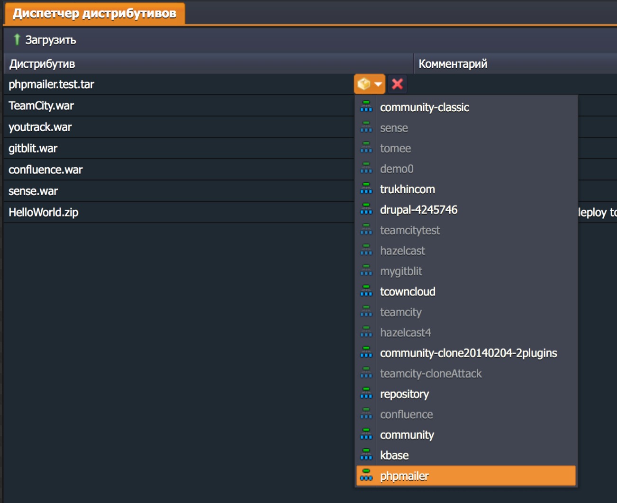Deploy to community environment
This screenshot has width=617, height=503.
pos(466,435)
